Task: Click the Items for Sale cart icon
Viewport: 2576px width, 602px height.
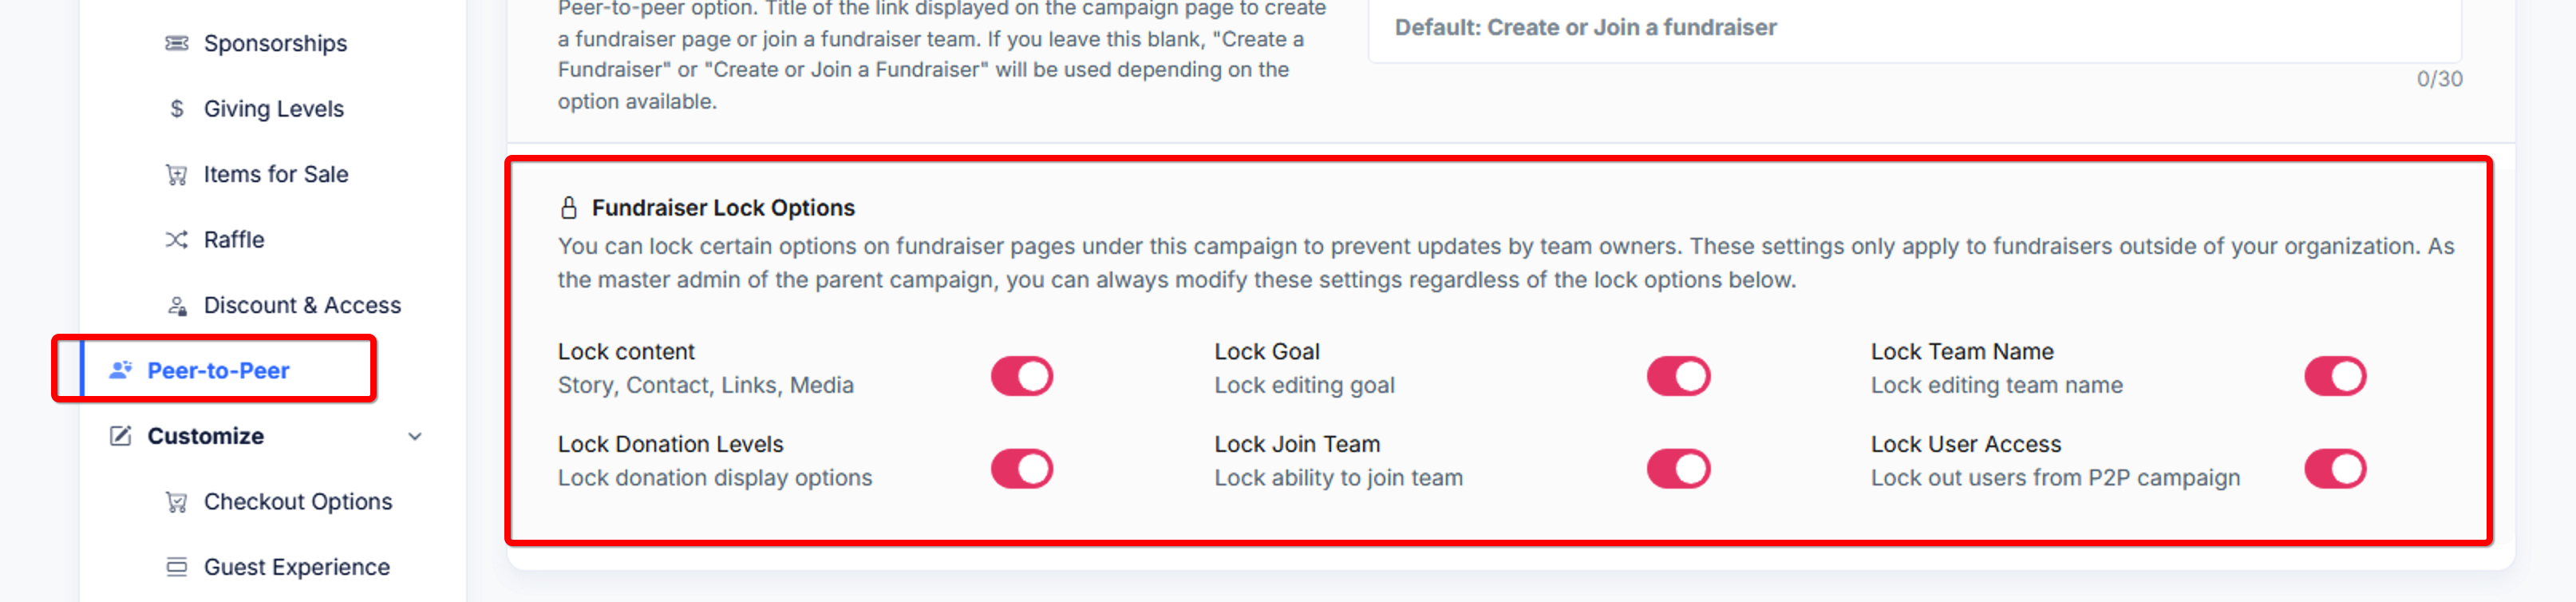Action: click(x=176, y=174)
